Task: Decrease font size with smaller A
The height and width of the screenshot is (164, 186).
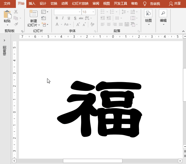Action: click(84, 24)
